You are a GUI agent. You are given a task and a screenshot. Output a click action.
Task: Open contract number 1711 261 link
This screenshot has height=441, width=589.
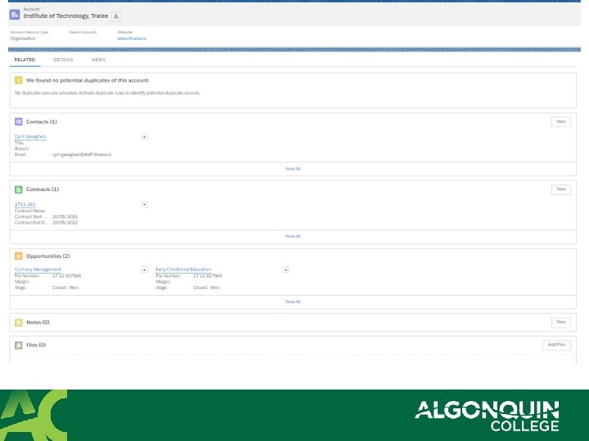click(25, 204)
